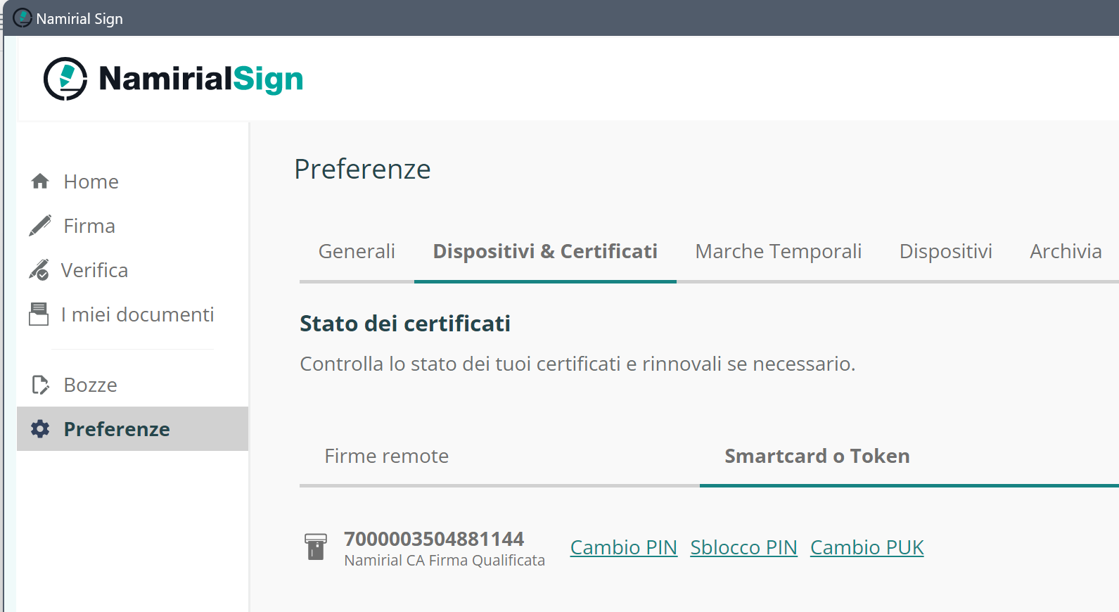The width and height of the screenshot is (1119, 612).
Task: Click the Sblocco PIN link
Action: click(743, 547)
